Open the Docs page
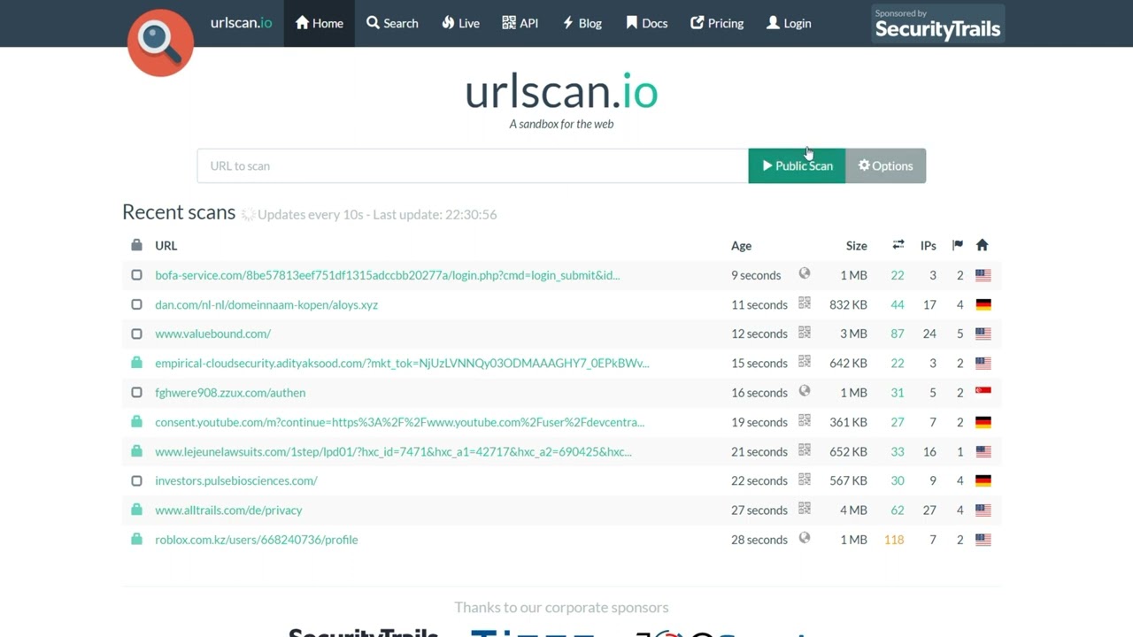Screen dimensions: 1133x637 [647, 23]
